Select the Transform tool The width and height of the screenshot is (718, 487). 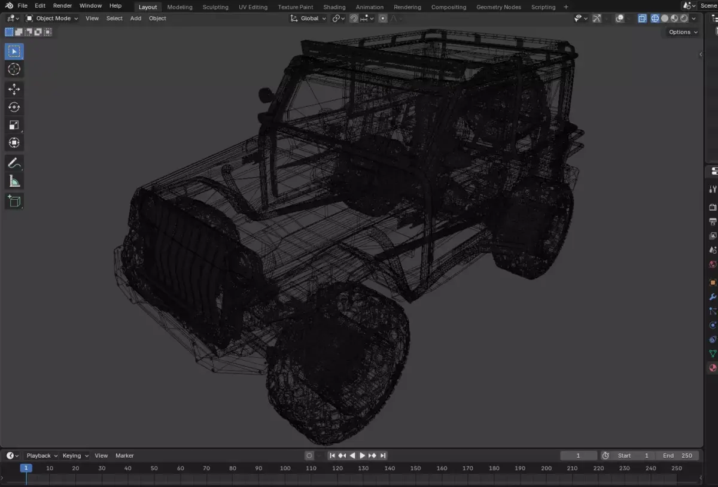(14, 143)
